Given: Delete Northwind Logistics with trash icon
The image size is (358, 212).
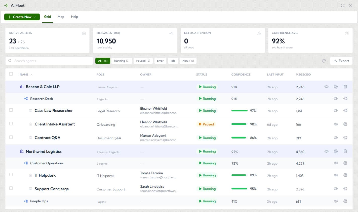Looking at the screenshot, I should click(x=345, y=151).
